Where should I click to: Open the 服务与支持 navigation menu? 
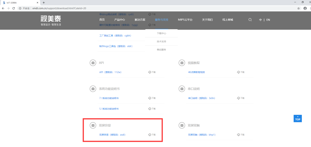162,20
